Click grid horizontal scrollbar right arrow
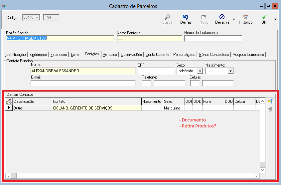The height and width of the screenshot is (185, 281). pos(257,176)
